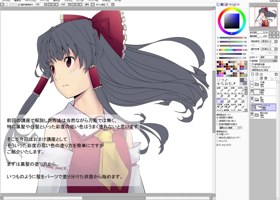Select the magic wand tool
The height and width of the screenshot is (200, 280).
coord(226,80)
